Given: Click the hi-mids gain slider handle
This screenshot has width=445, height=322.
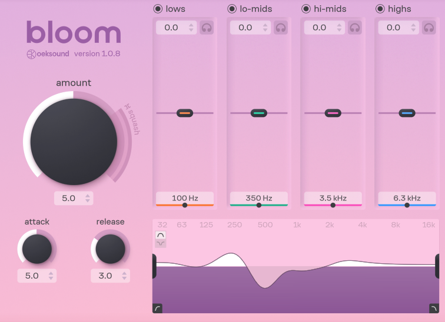Looking at the screenshot, I should pos(333,113).
